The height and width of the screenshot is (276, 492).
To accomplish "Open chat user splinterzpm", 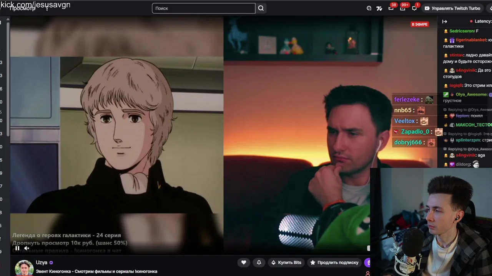I will pos(468,140).
